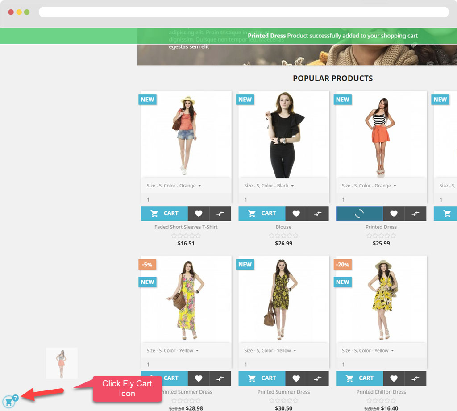
Task: Add Printed Summer Dress $30.50 to cart
Action: tap(262, 378)
